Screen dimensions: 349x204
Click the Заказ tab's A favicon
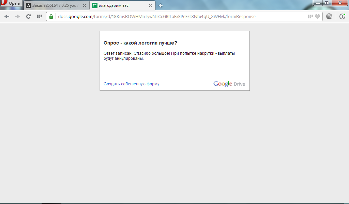coord(29,5)
